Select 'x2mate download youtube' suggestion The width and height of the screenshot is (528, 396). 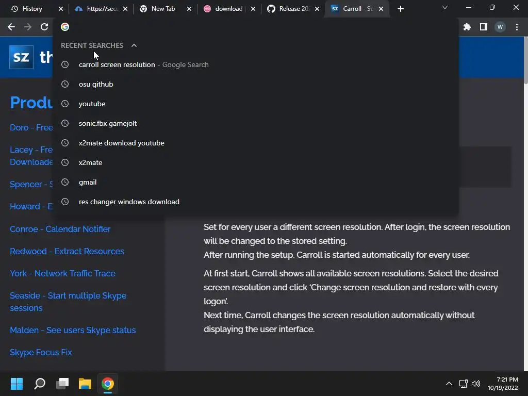click(x=256, y=143)
